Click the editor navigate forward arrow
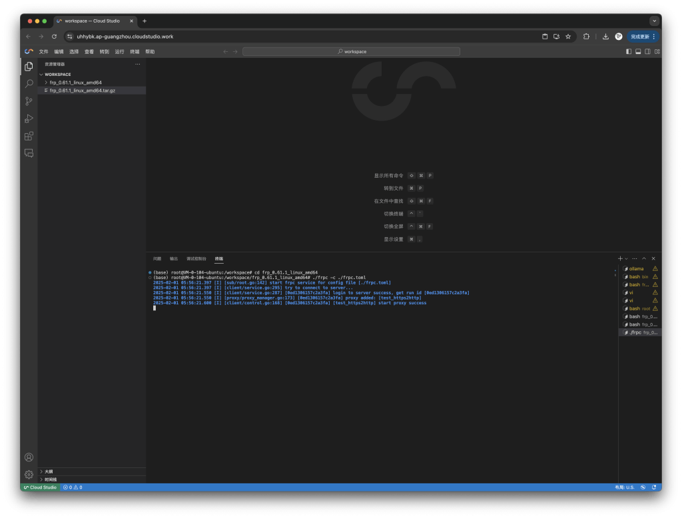This screenshot has width=682, height=518. point(235,51)
